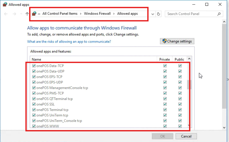This screenshot has width=229, height=142.
Task: Click the apps list scroll-up arrow
Action: (x=189, y=59)
